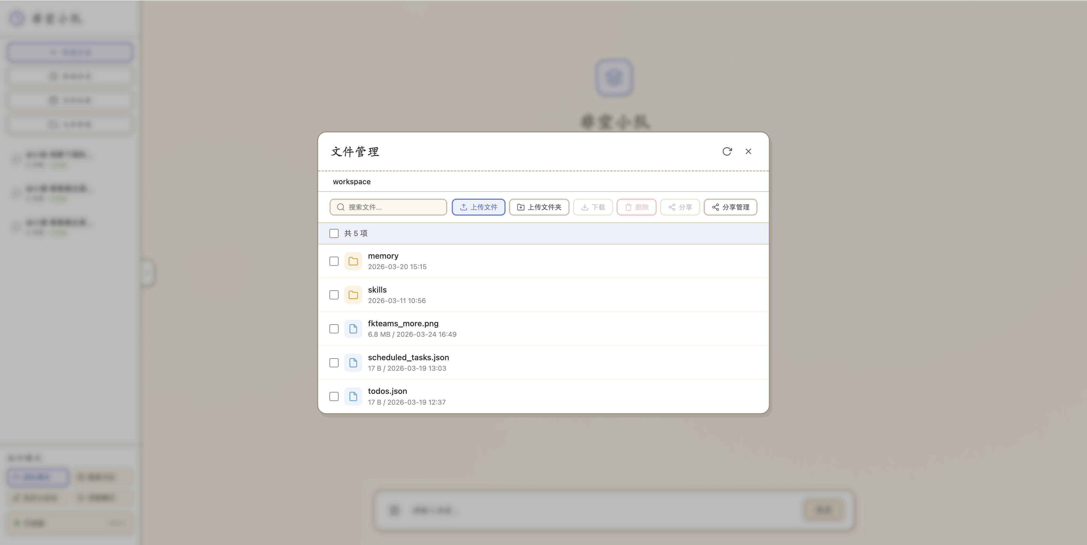
Task: Click the upload icon on the 上传文件 button
Action: pyautogui.click(x=463, y=207)
